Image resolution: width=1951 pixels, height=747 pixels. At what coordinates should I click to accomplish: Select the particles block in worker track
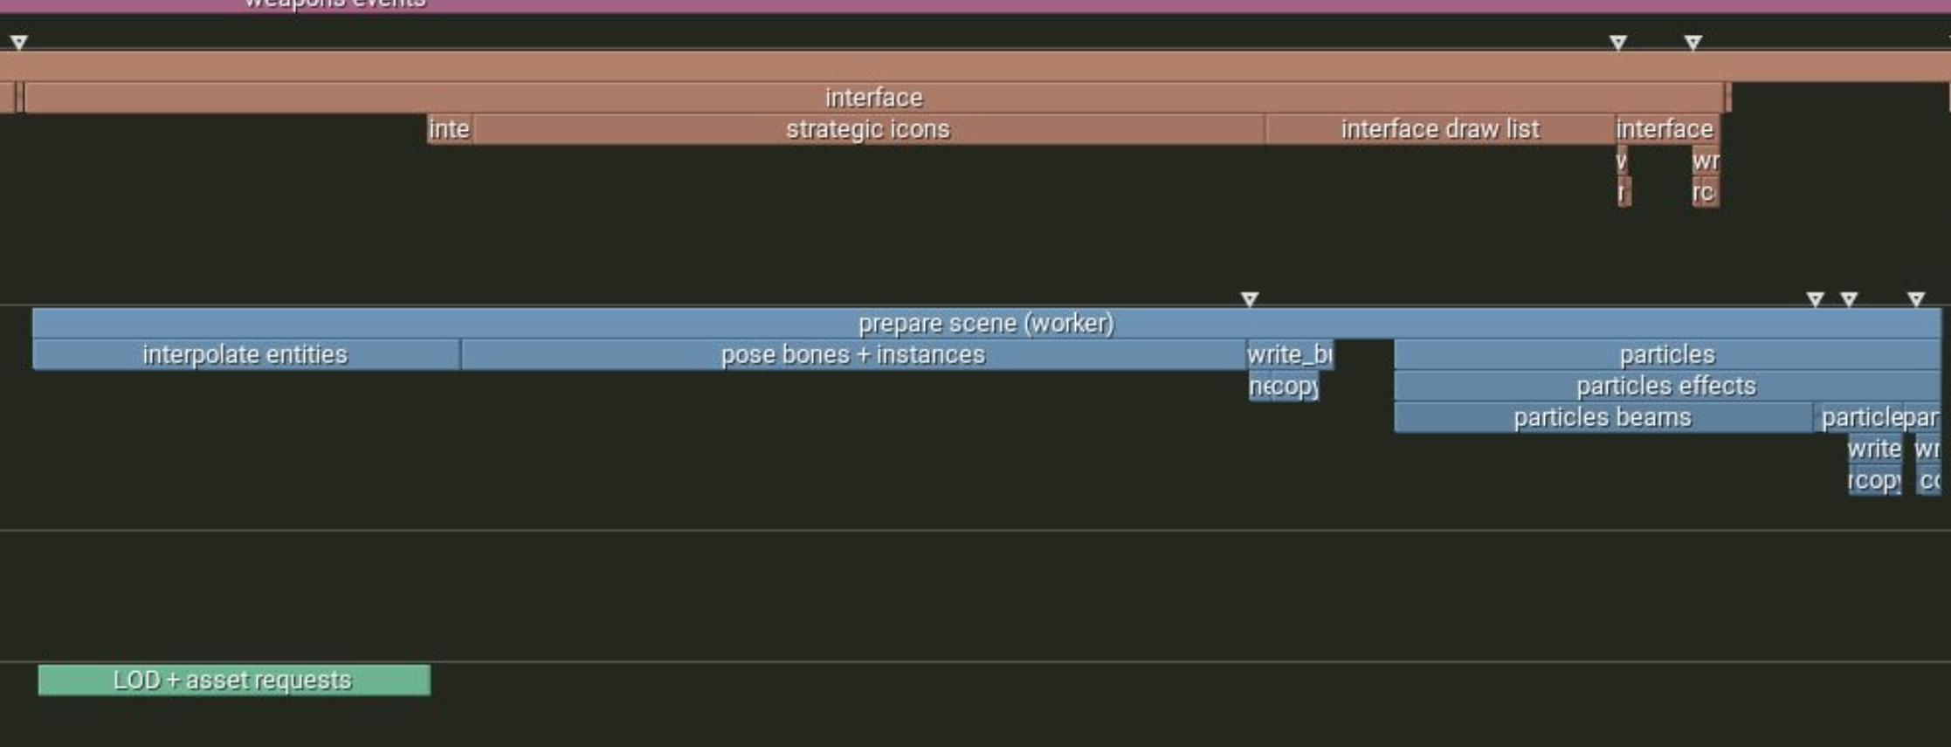pos(1666,354)
